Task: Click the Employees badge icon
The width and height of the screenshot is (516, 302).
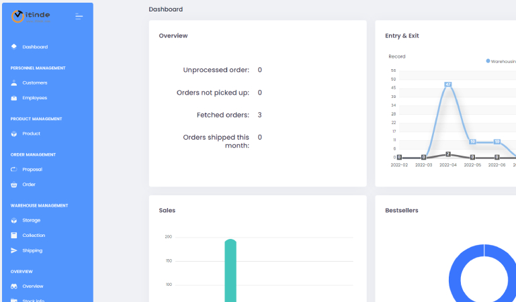Action: tap(14, 98)
